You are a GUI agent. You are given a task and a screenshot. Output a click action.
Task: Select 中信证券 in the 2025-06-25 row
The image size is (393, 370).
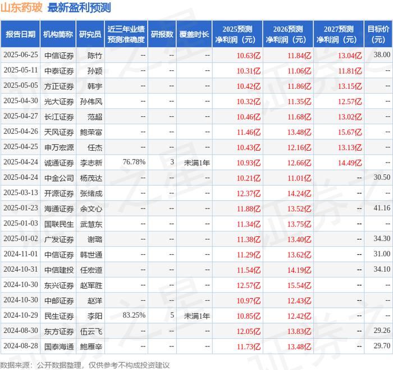(59, 56)
